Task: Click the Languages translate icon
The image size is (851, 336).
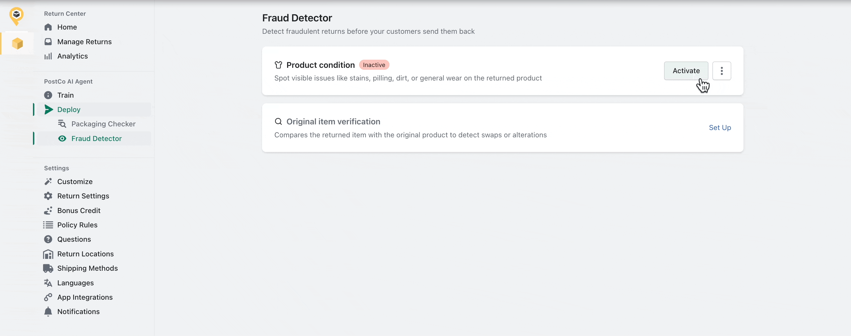Action: [x=48, y=283]
